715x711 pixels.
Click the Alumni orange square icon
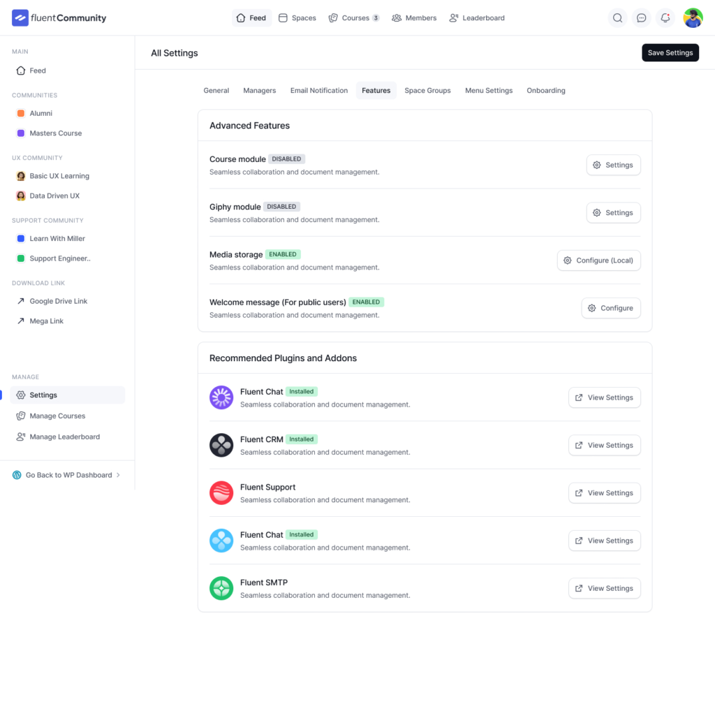[x=21, y=113]
